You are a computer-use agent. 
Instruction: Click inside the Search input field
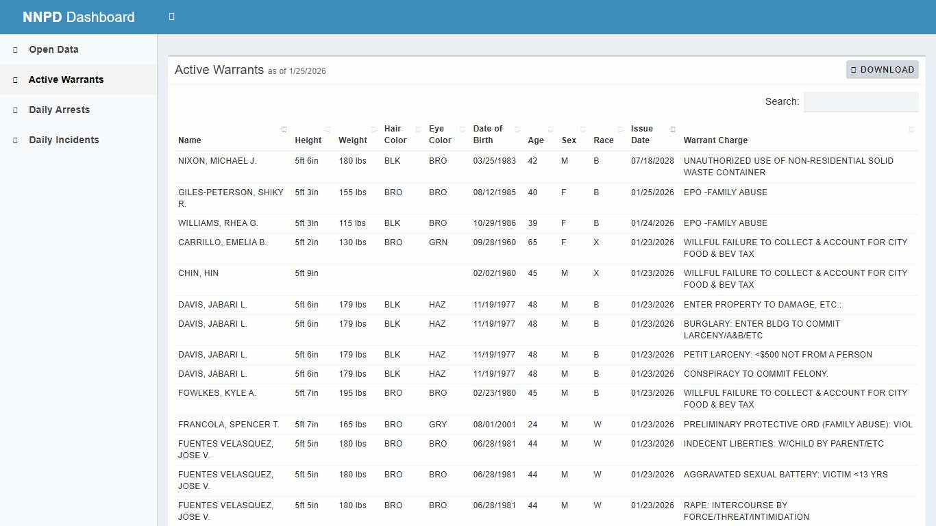[x=861, y=101]
